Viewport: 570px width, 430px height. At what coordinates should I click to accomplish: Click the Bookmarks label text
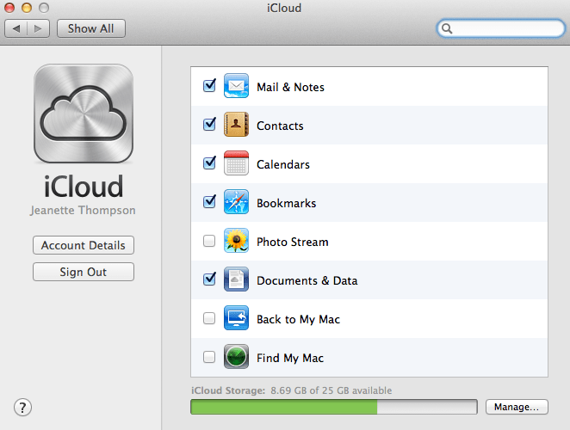tap(287, 203)
